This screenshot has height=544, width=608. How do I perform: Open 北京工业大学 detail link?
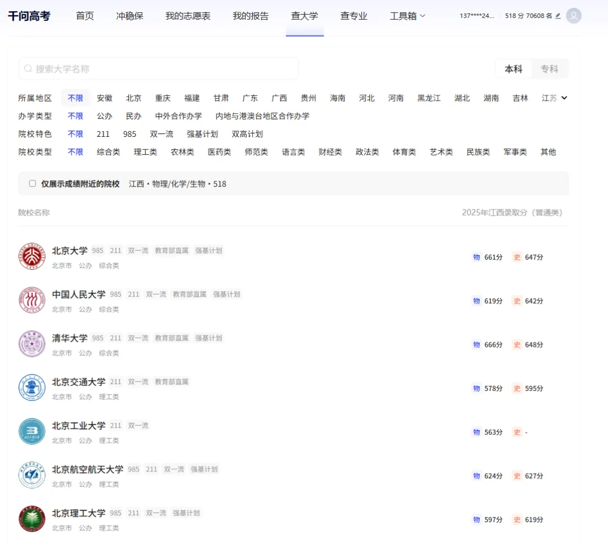pos(79,426)
